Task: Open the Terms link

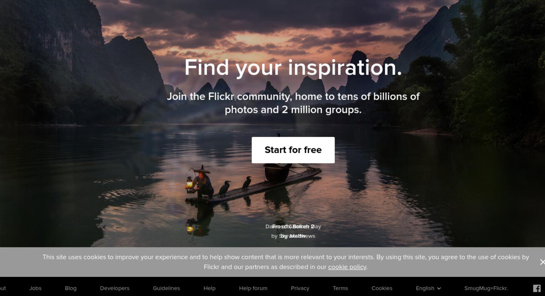Action: tap(340, 288)
